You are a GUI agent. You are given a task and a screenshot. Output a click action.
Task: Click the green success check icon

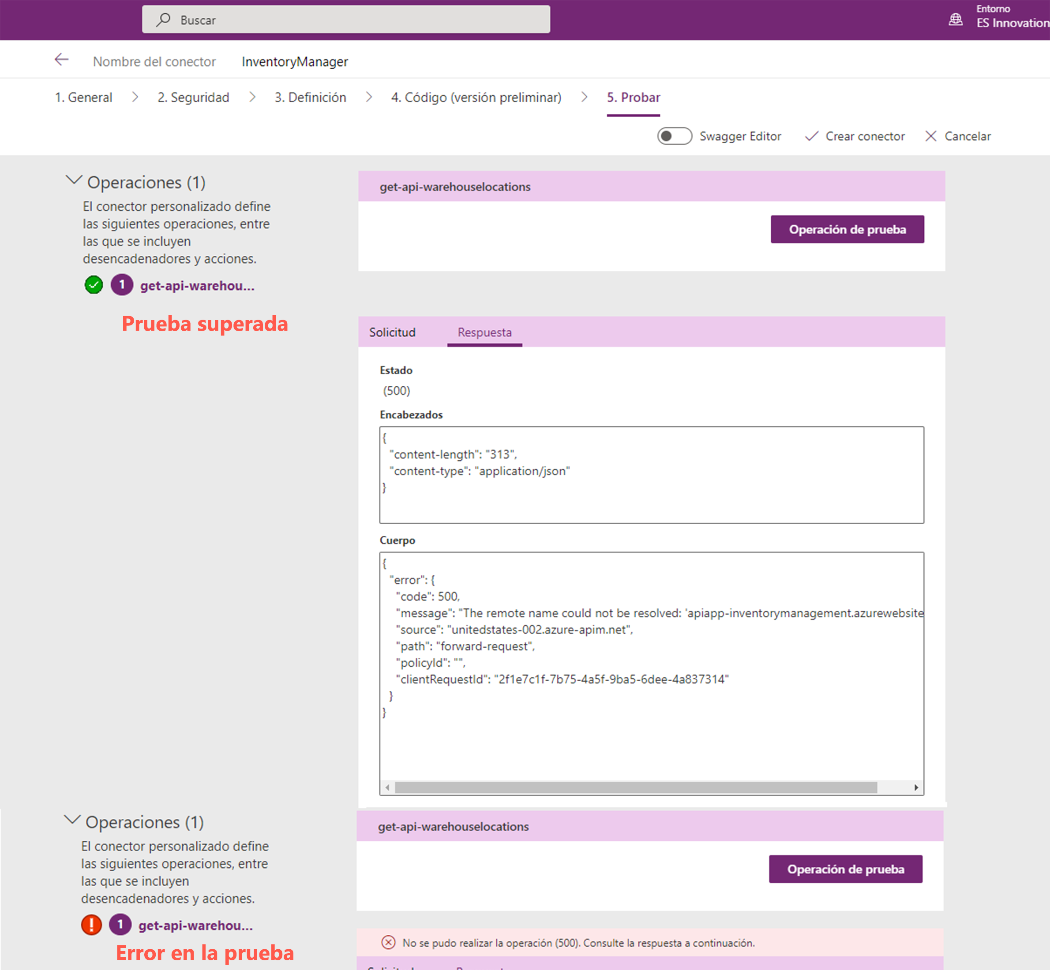coord(94,285)
